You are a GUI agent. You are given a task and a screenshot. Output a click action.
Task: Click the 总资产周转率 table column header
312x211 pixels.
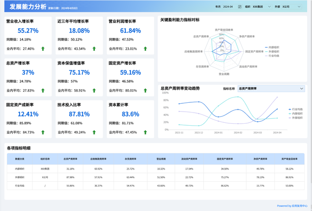(x=70, y=159)
